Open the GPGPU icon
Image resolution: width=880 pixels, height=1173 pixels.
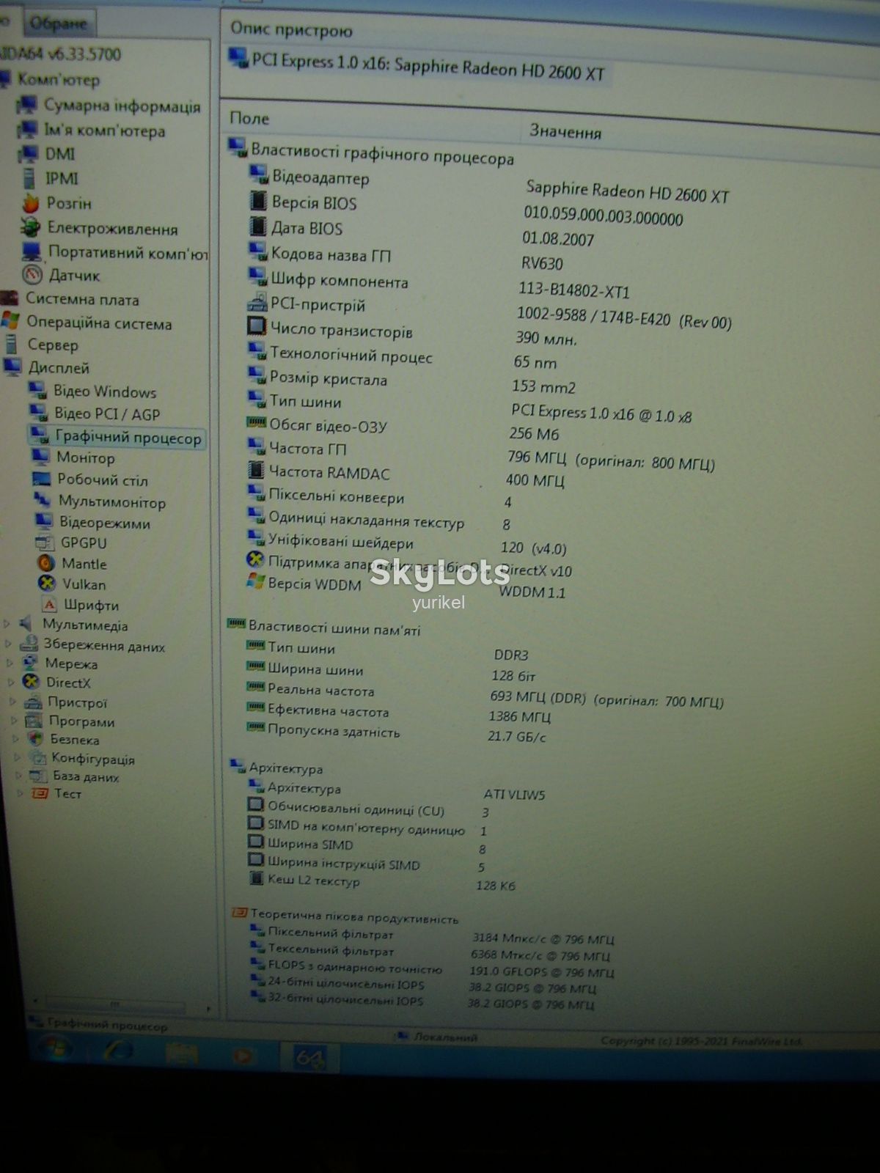[45, 543]
